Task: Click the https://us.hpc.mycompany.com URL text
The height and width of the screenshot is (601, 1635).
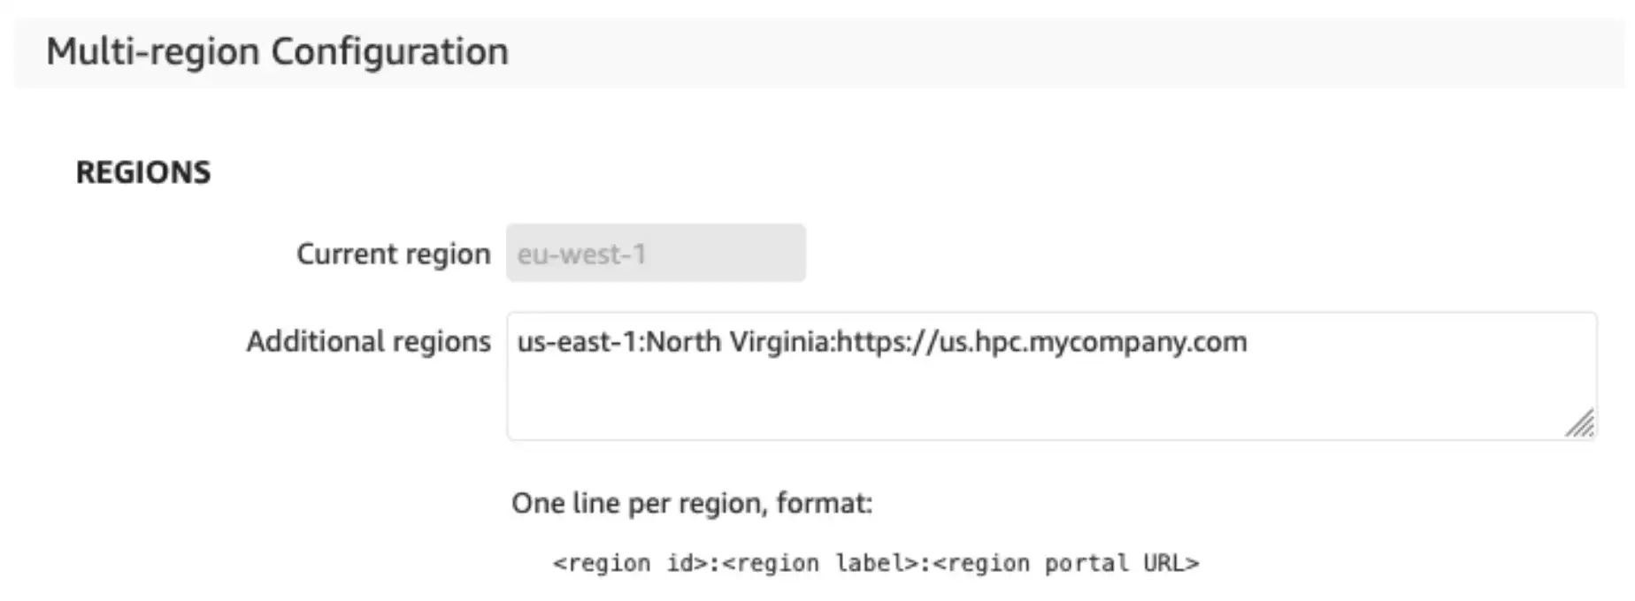Action: pos(1041,342)
